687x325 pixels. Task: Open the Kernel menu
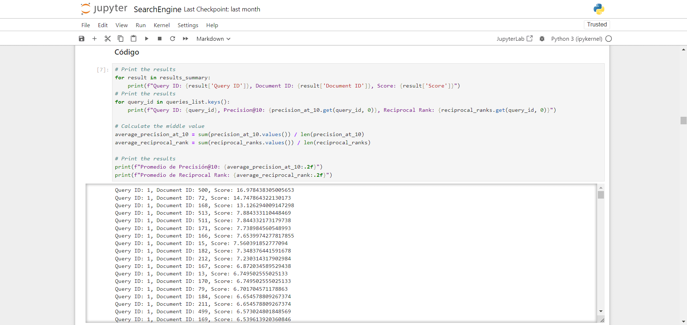(x=161, y=25)
